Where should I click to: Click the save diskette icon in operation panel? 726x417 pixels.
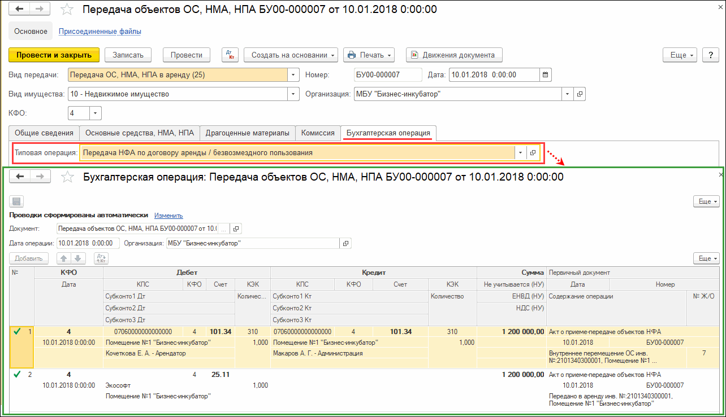pos(16,201)
